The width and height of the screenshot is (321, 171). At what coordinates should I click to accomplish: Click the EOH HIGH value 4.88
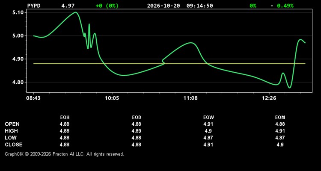[65, 131]
